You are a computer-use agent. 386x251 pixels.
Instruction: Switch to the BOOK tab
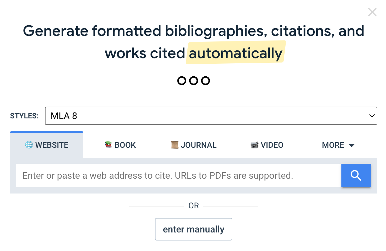[x=125, y=145]
